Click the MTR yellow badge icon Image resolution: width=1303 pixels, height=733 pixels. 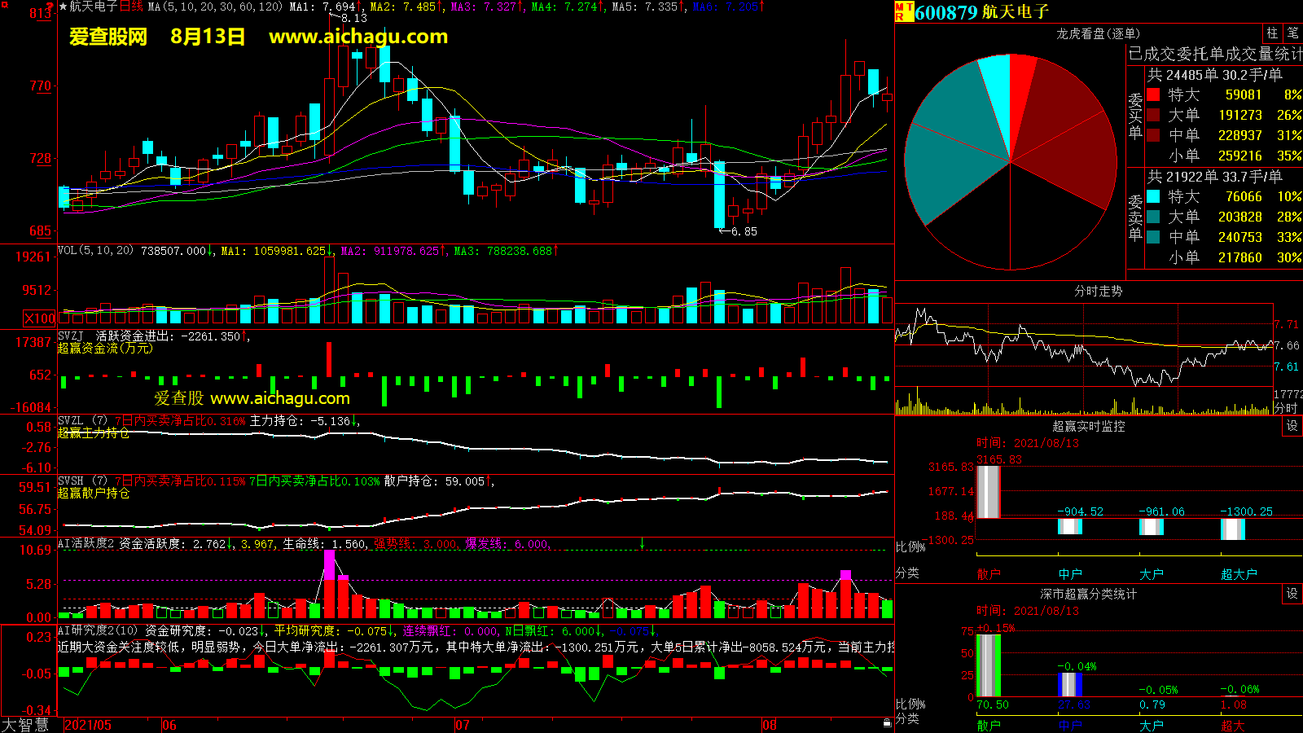click(x=904, y=11)
